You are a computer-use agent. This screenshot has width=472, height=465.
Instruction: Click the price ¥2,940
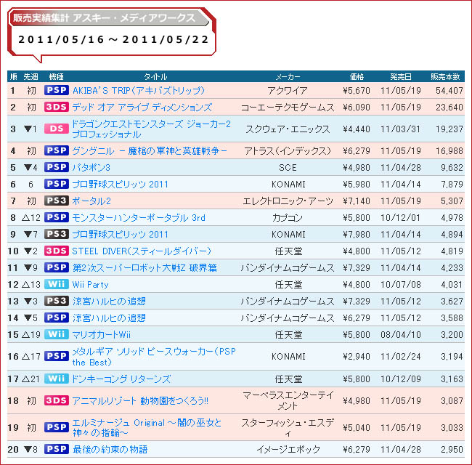357,357
